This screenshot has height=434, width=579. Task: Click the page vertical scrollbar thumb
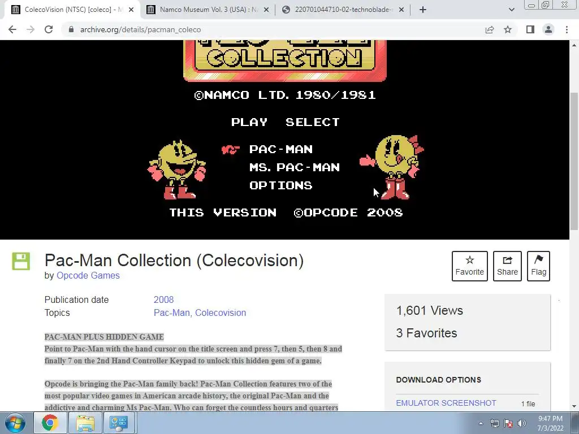pos(574,161)
